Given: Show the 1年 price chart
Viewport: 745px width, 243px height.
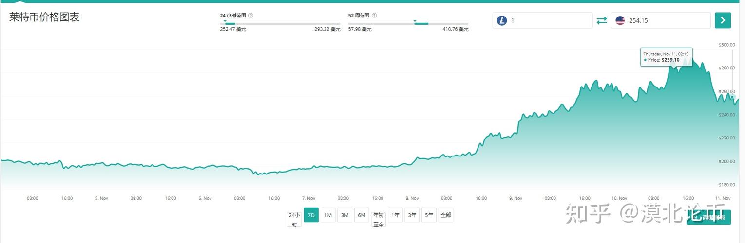Looking at the screenshot, I should pyautogui.click(x=395, y=215).
